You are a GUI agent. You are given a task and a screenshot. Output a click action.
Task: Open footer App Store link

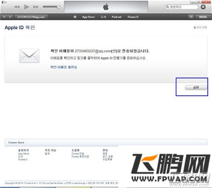23,153
